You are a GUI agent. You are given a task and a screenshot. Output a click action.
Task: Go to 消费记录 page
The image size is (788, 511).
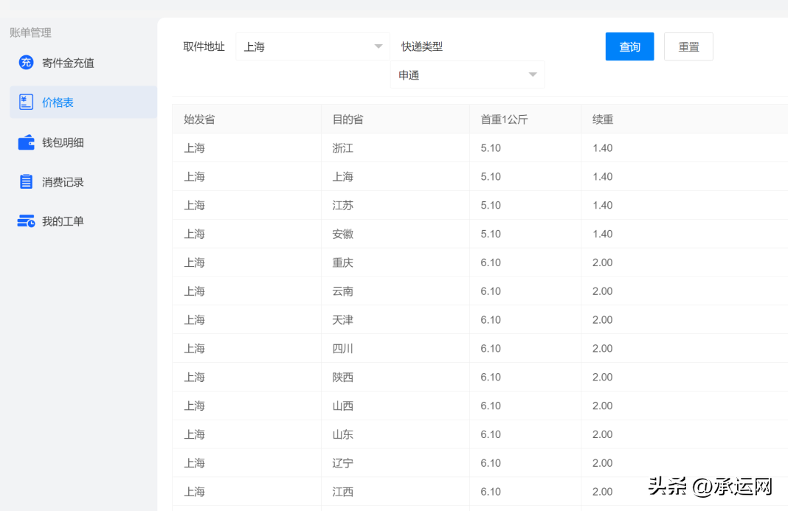pos(63,182)
